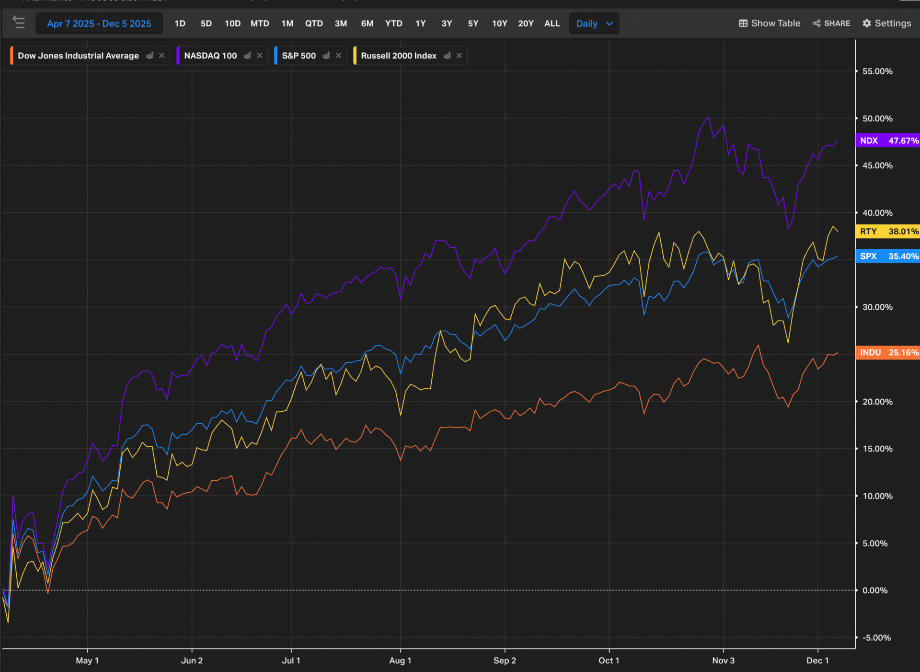This screenshot has width=920, height=672.
Task: Click the add-study icon on Russell 2000 chip
Action: tap(447, 56)
